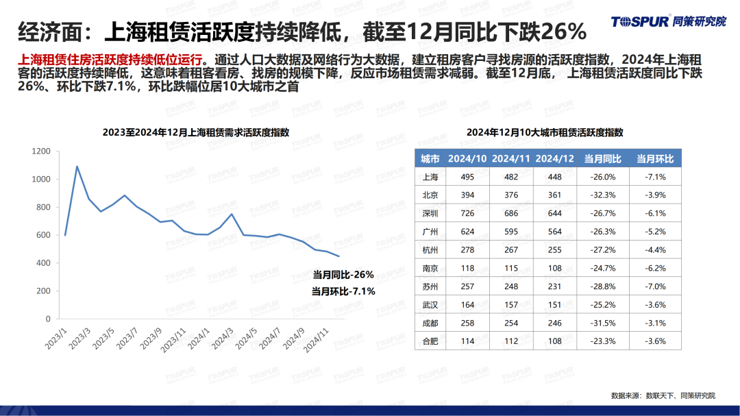Click the red text 上海租赁住房活跃度持续低位运行
740x416 pixels.
110,60
